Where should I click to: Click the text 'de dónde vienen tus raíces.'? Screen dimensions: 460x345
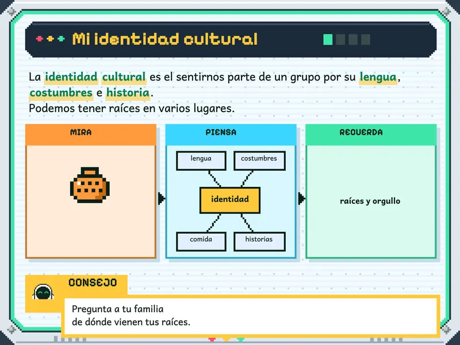click(131, 322)
